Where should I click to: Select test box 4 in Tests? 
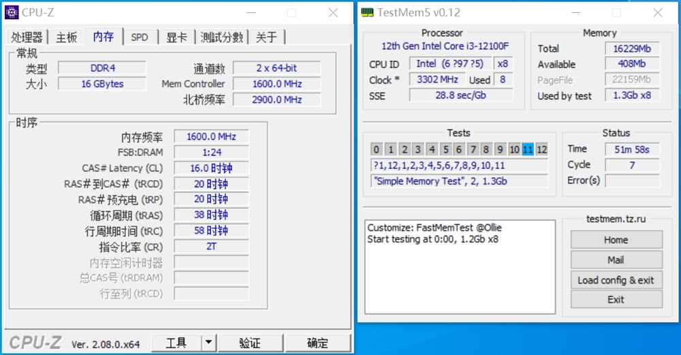click(x=432, y=149)
